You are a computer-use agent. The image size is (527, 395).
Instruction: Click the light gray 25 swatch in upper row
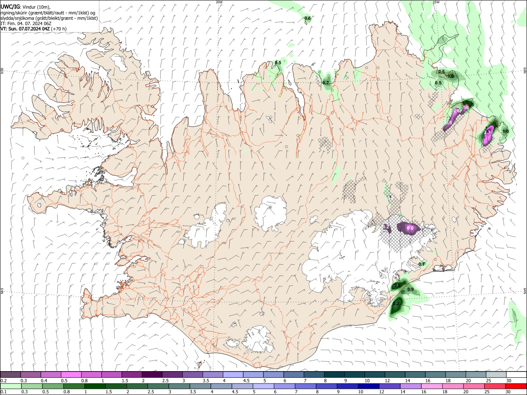point(496,375)
